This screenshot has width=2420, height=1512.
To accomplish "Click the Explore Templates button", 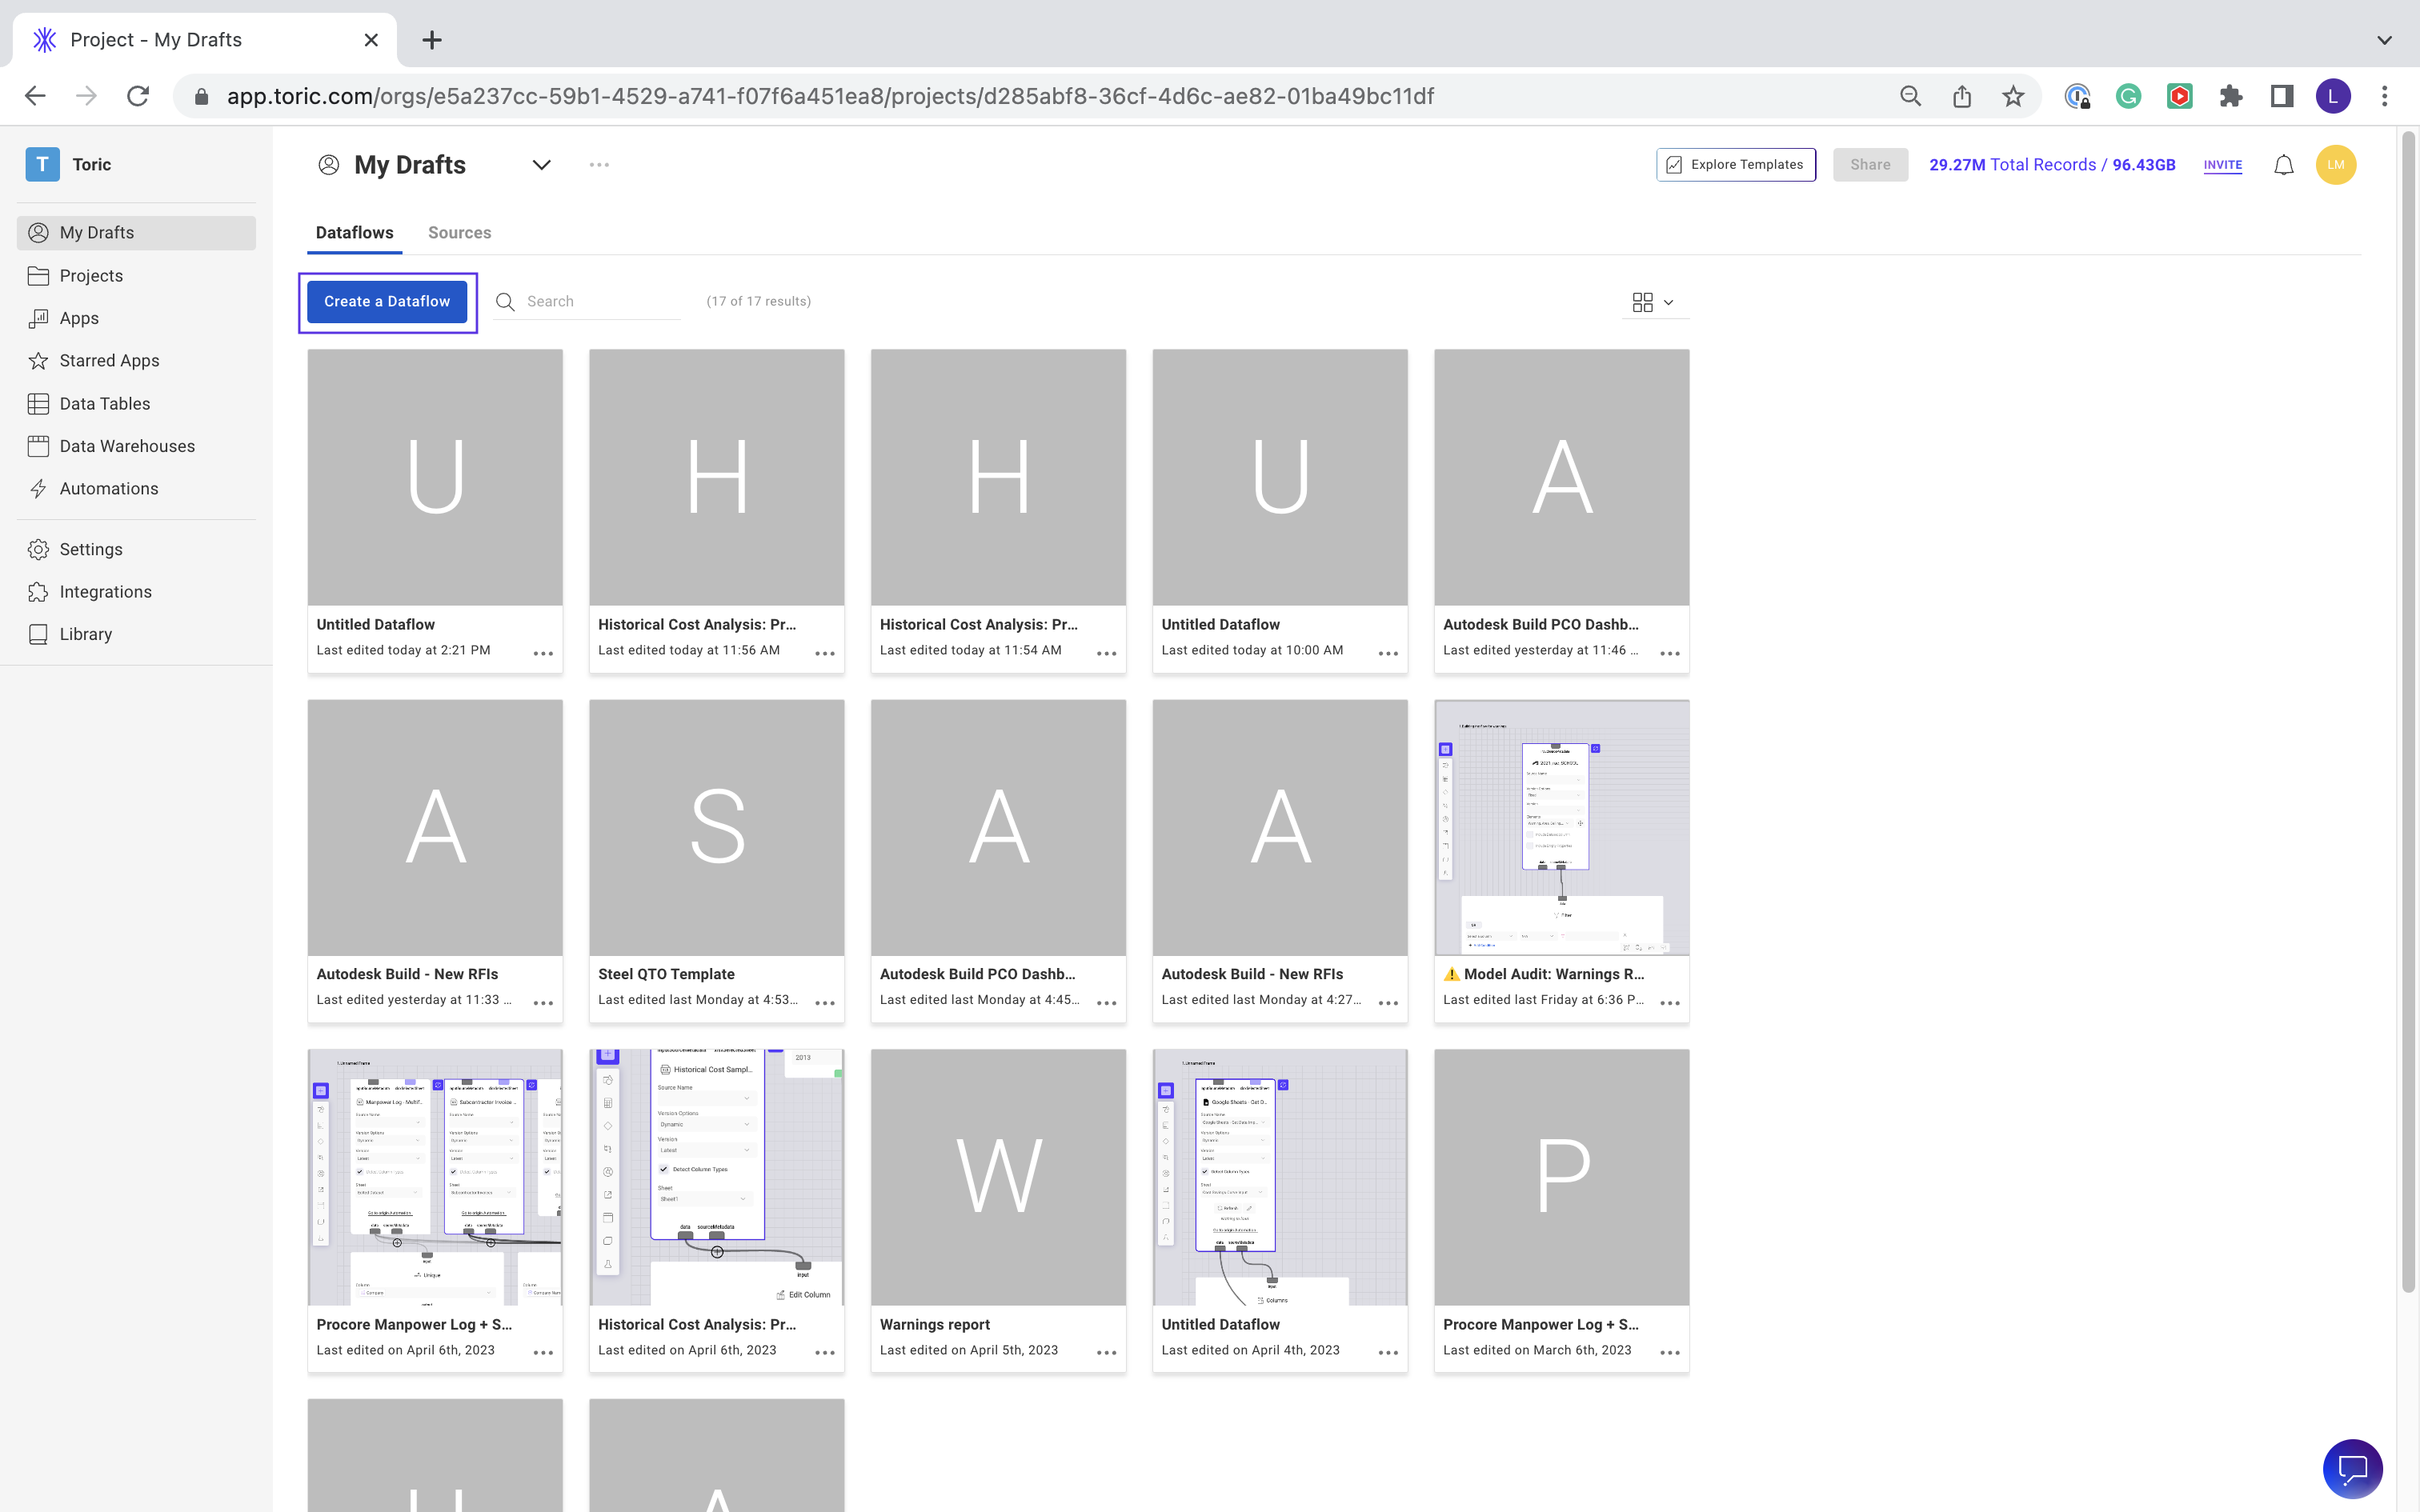I will pos(1736,165).
